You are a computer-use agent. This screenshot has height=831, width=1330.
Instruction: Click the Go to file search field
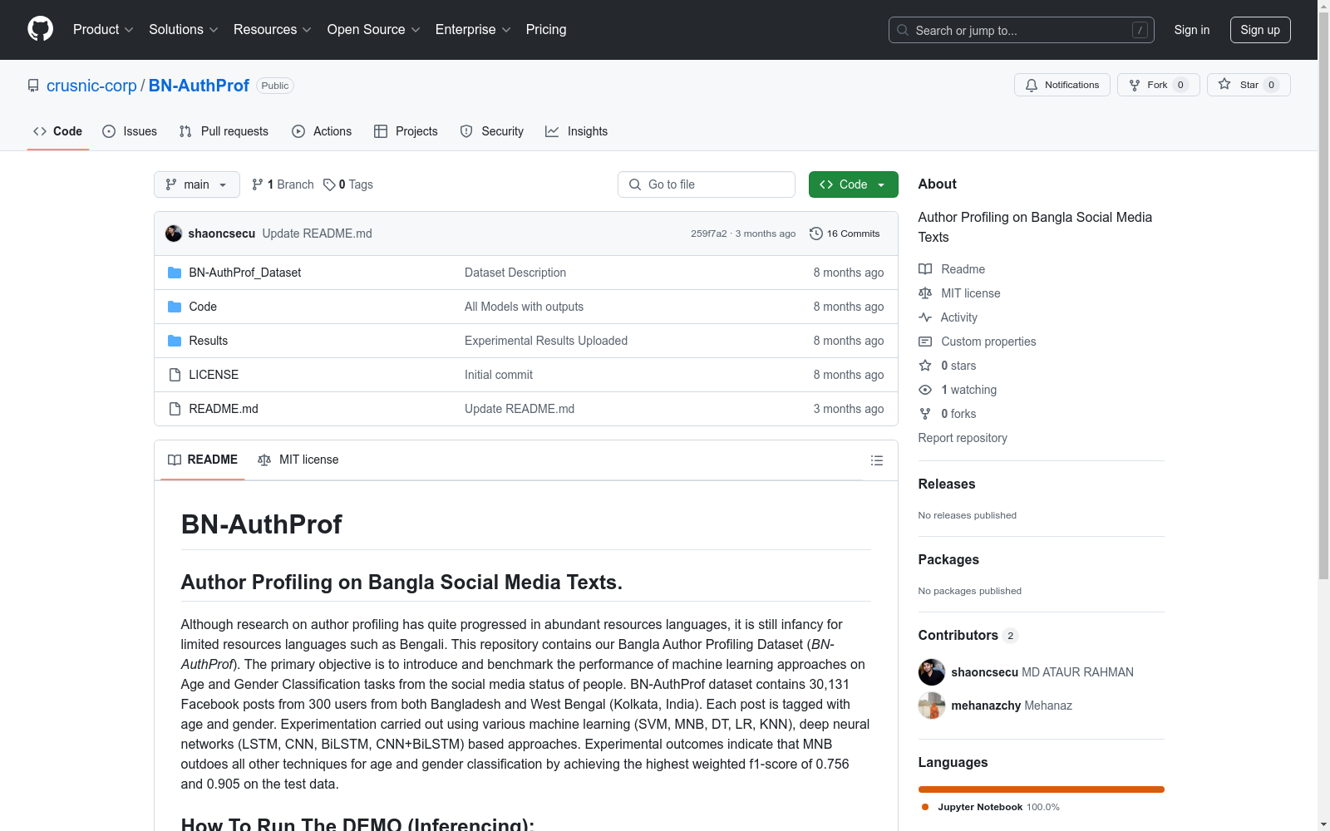[x=707, y=184]
